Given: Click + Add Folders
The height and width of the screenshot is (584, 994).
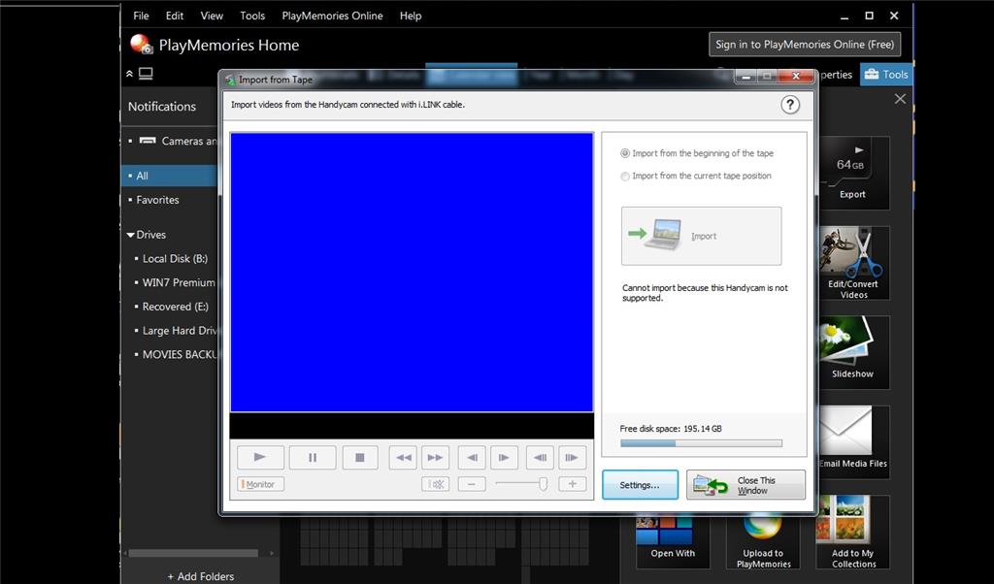Looking at the screenshot, I should pyautogui.click(x=200, y=576).
